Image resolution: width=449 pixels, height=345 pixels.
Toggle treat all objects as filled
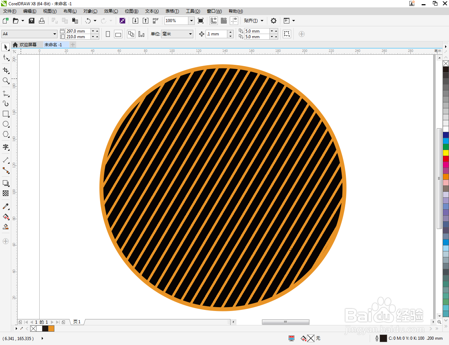287,34
